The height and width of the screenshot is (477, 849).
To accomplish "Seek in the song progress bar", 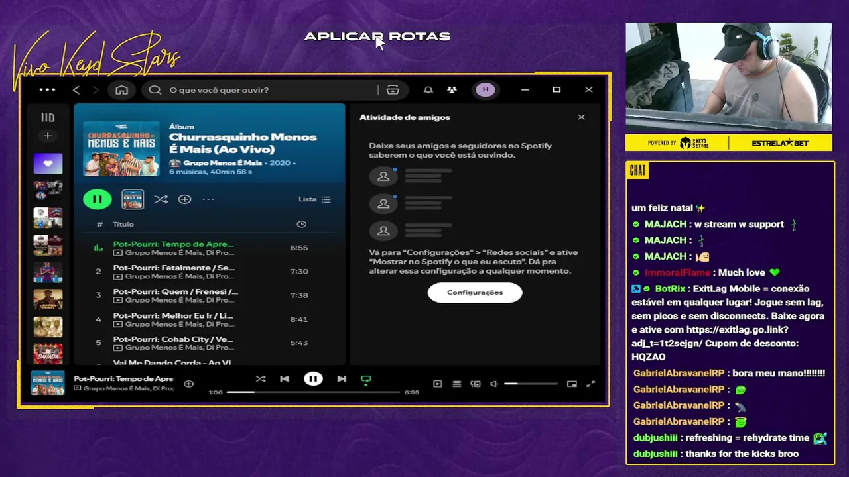I will click(x=313, y=392).
